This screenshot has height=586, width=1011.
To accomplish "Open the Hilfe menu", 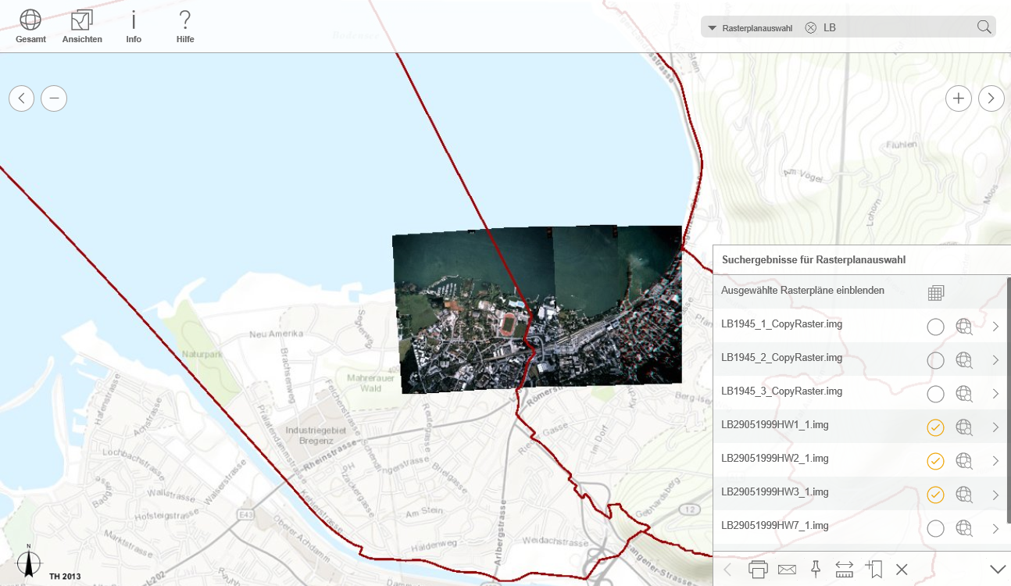I will [x=185, y=27].
